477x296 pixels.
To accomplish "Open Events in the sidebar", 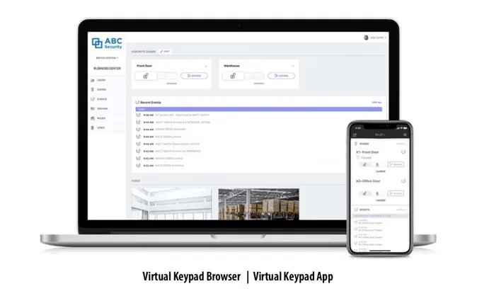I will click(x=98, y=99).
